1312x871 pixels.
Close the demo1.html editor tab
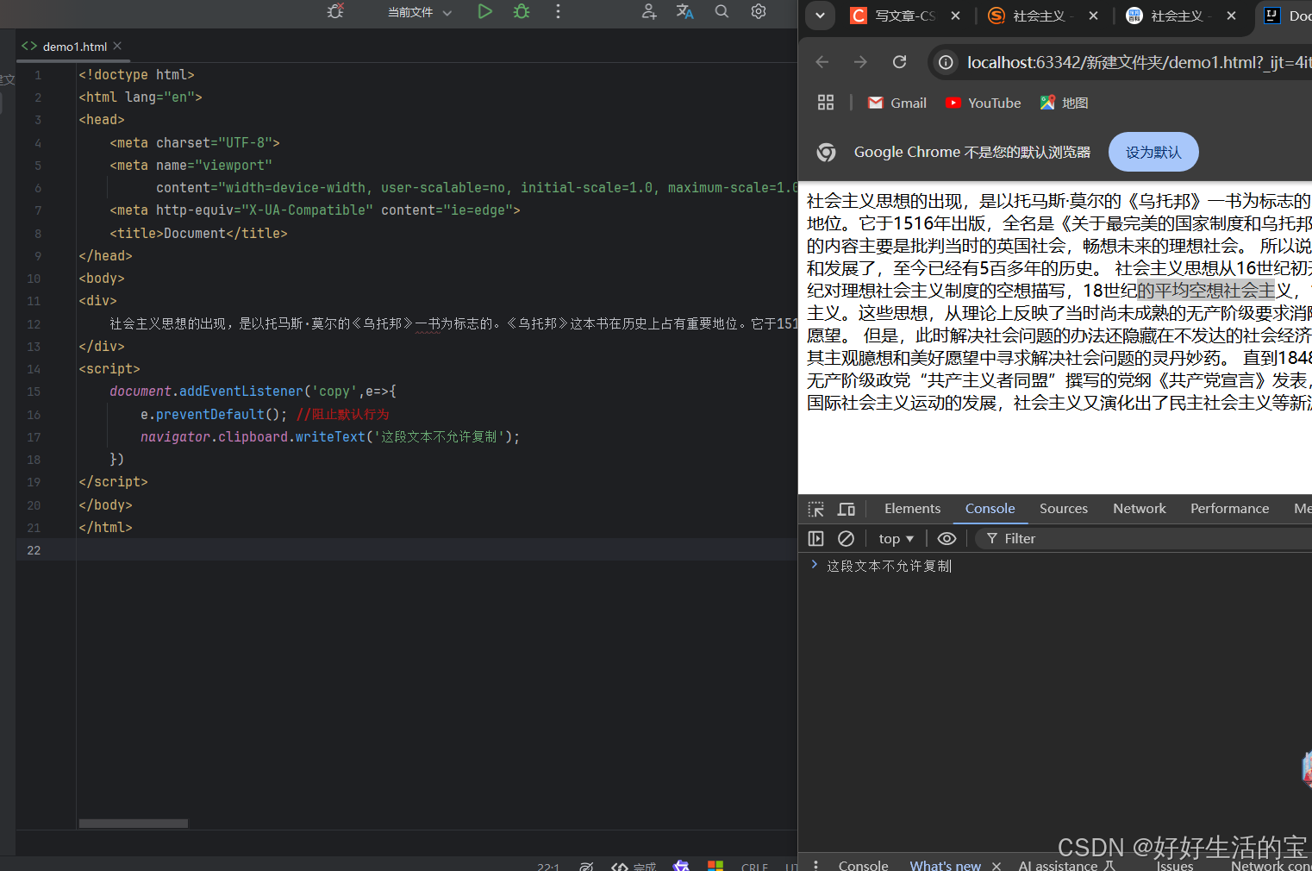pyautogui.click(x=117, y=46)
